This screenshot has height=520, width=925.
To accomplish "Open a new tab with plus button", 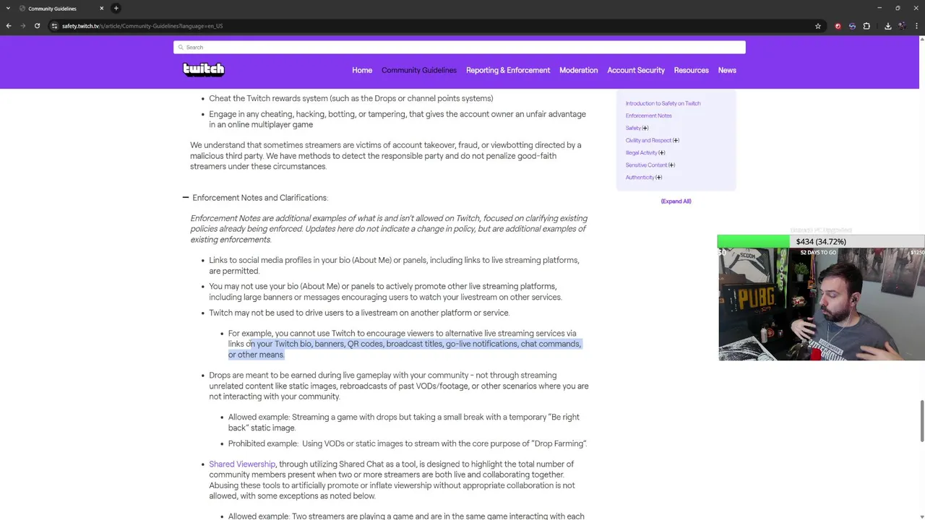I will [116, 8].
